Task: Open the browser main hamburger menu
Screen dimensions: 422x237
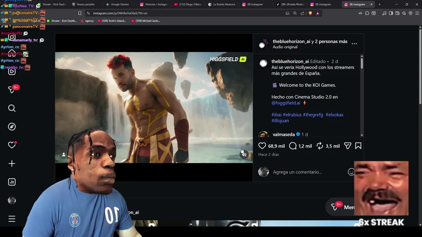Action: click(x=417, y=13)
